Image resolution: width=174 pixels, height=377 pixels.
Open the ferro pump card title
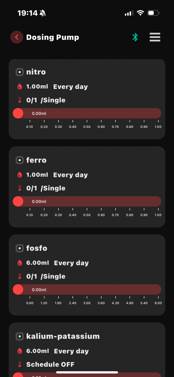[x=36, y=160]
